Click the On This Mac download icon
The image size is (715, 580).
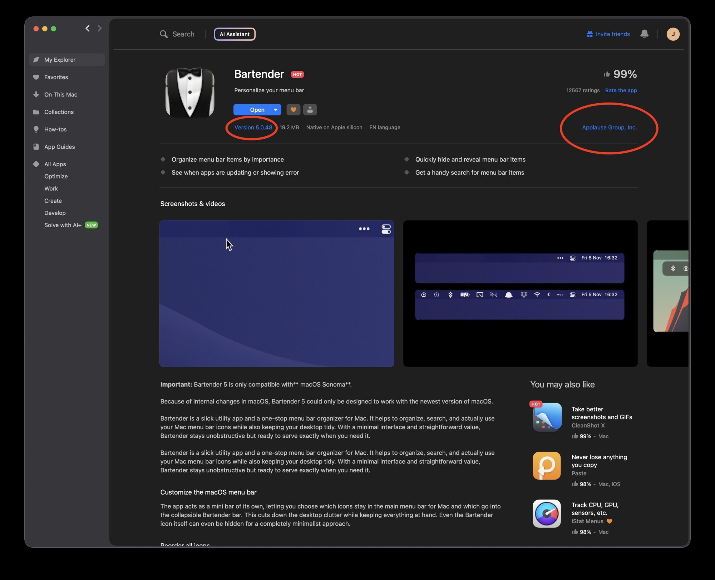36,95
